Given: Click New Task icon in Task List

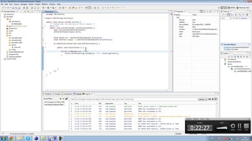Looking at the screenshot, I should pos(223,15).
